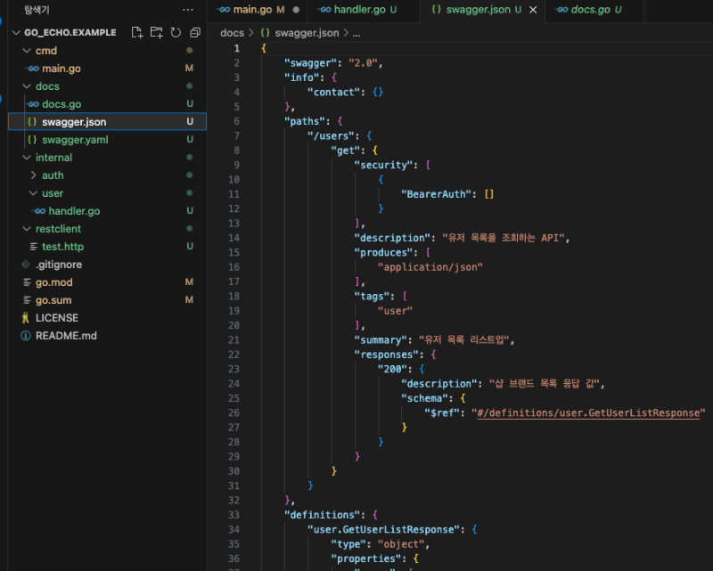Collapse all folders in explorer
713x571 pixels.
[x=195, y=32]
